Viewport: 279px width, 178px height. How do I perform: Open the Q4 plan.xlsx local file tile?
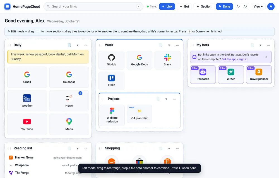[x=139, y=114]
